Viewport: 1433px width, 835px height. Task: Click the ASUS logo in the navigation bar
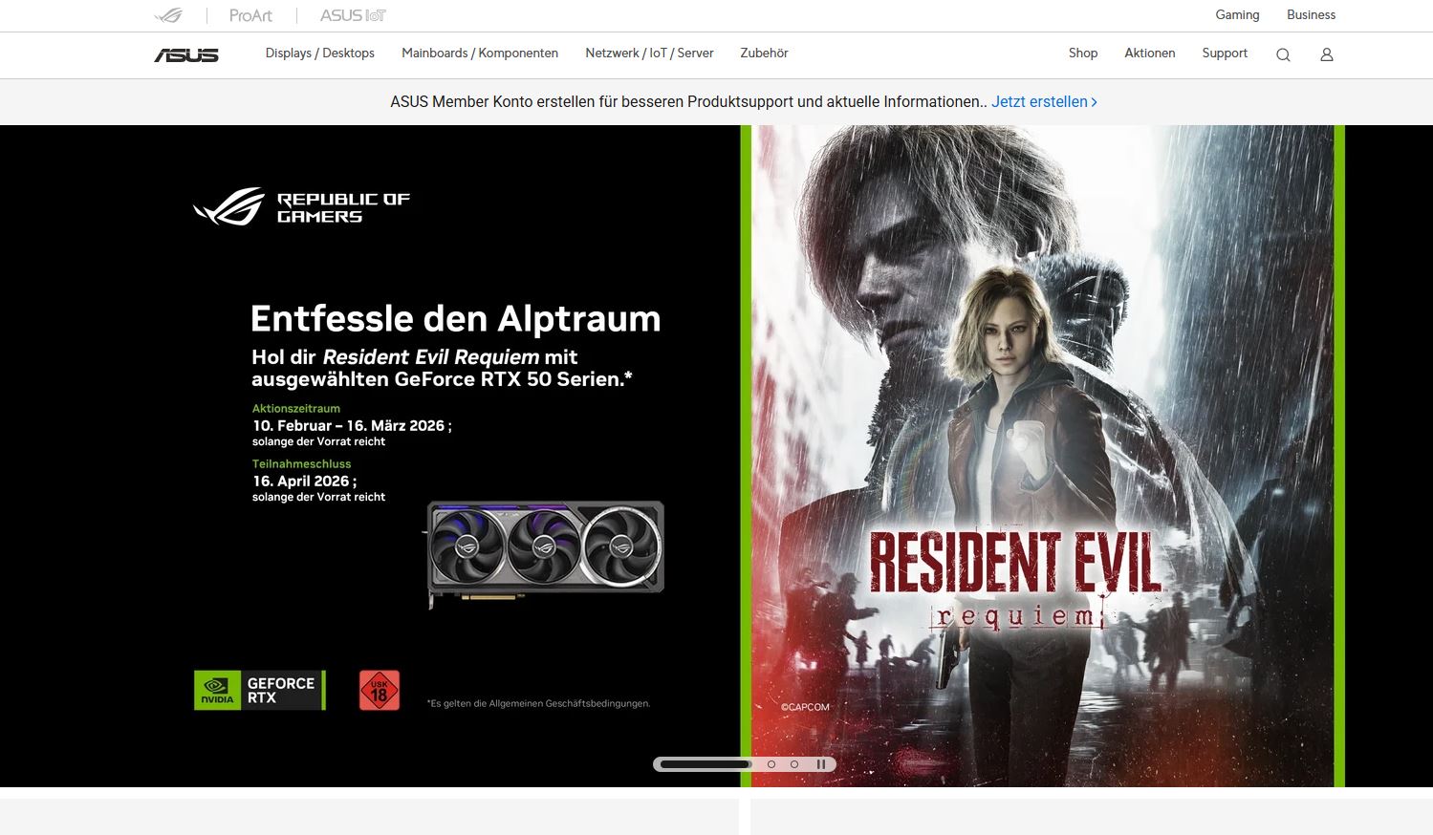click(x=186, y=54)
